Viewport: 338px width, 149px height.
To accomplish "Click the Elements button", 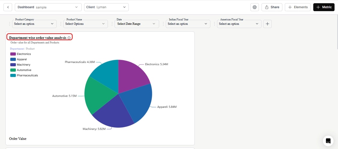I will point(298,7).
